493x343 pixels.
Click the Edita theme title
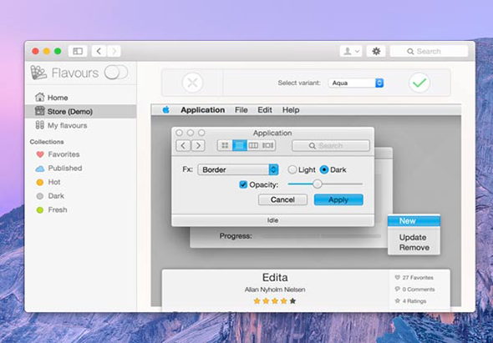pyautogui.click(x=275, y=277)
